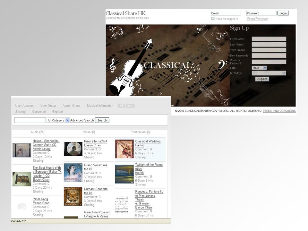
Task: Follow the Forgot Password link
Action: [257, 19]
